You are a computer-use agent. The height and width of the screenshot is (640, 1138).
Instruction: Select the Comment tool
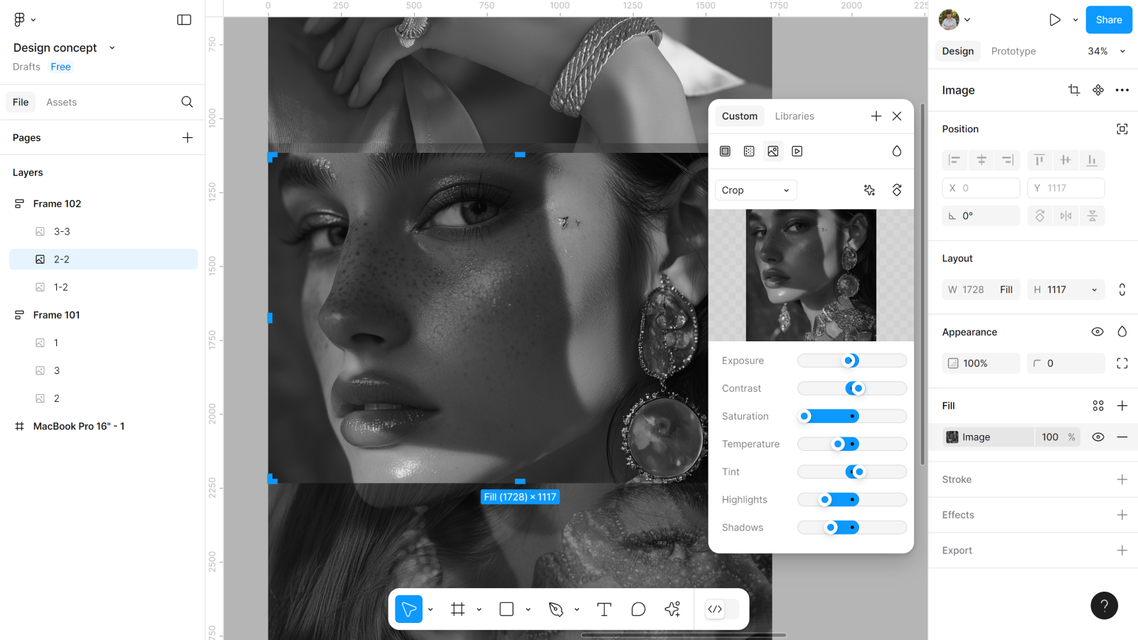638,609
